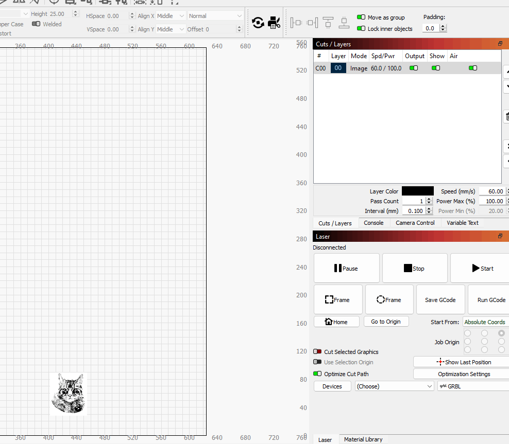The image size is (509, 444).
Task: Click the rotary refresh arrows icon
Action: [x=258, y=23]
